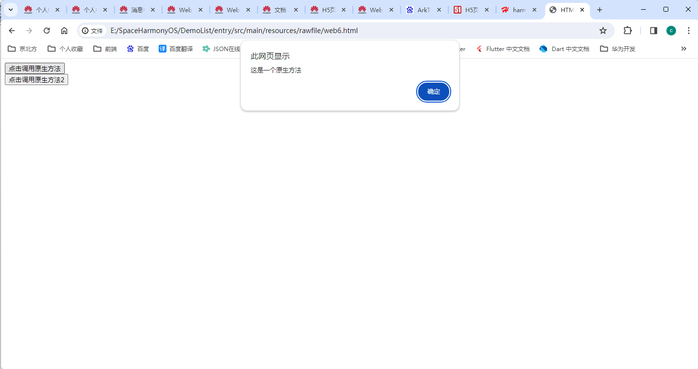The image size is (698, 369).
Task: Open the Extensions puzzle icon
Action: 628,31
